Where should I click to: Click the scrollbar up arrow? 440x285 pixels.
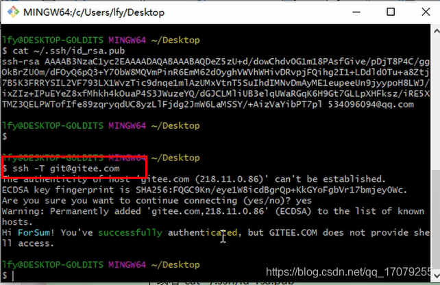point(436,30)
